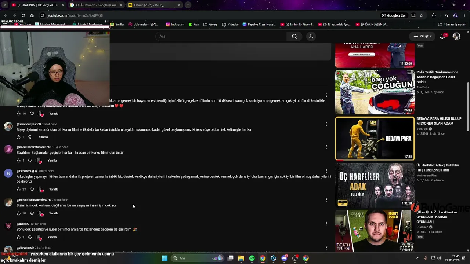This screenshot has width=470, height=264.
Task: Open video title Üç Harfliler: Adak Full Film
Action: tap(438, 168)
